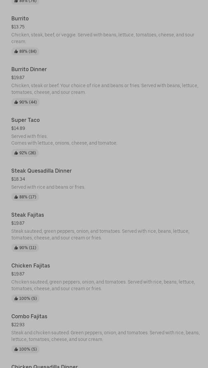This screenshot has width=208, height=368.
Task: Click thumbs-up icon under Steak Quesadilla Dinner
Action: [x=16, y=197]
